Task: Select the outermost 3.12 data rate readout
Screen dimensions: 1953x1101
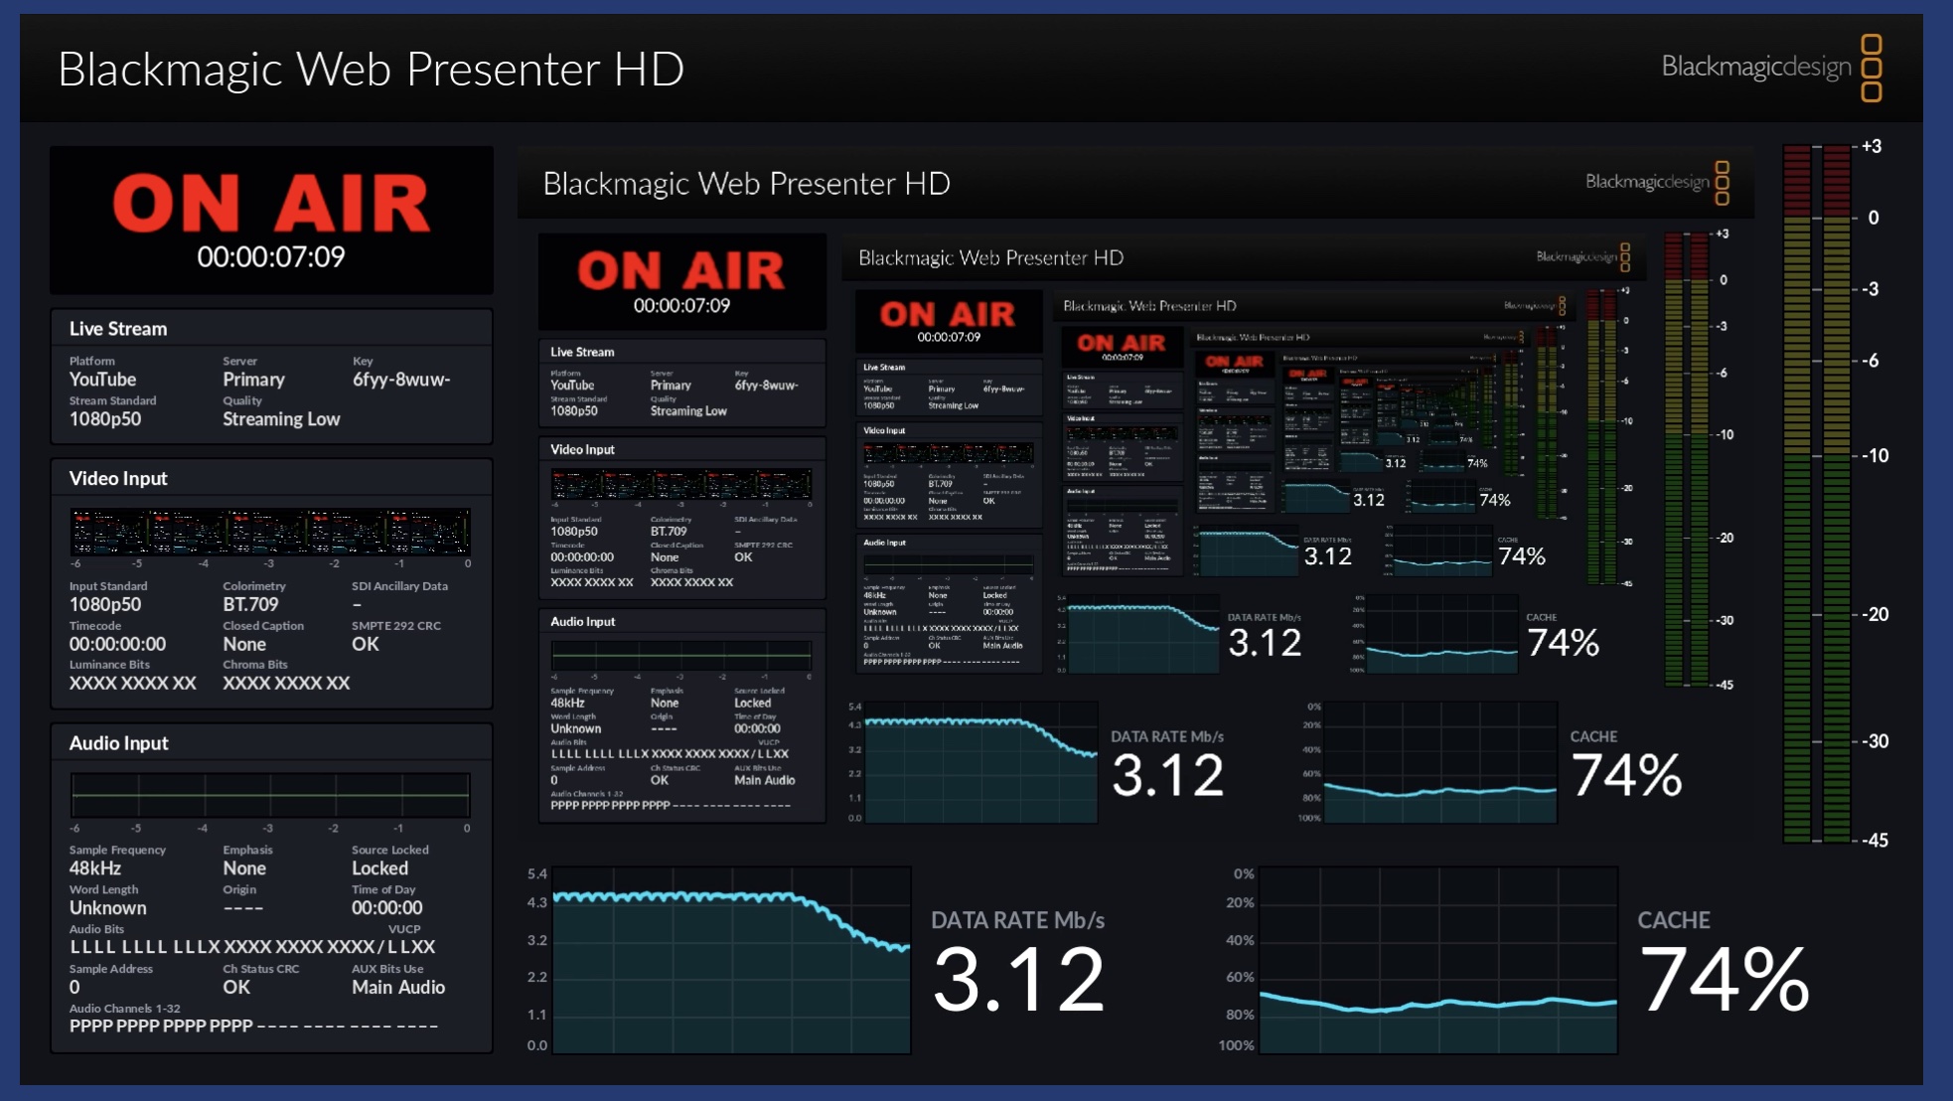Action: [1018, 980]
